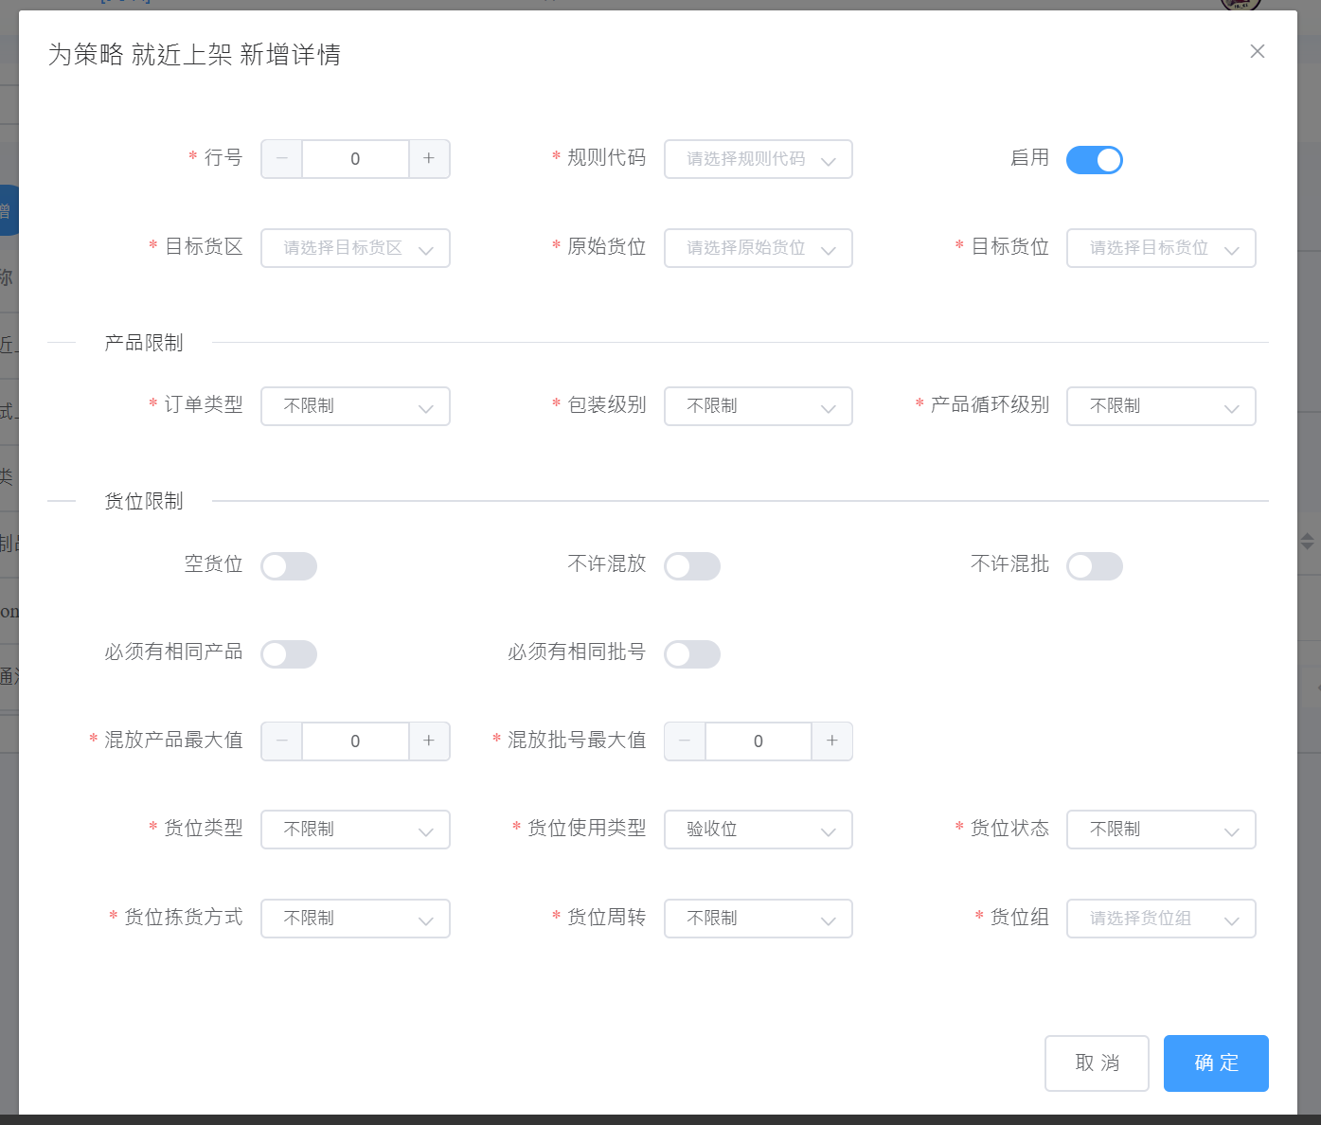The image size is (1321, 1125).
Task: Switch on 必须有相同产品
Action: tap(289, 654)
